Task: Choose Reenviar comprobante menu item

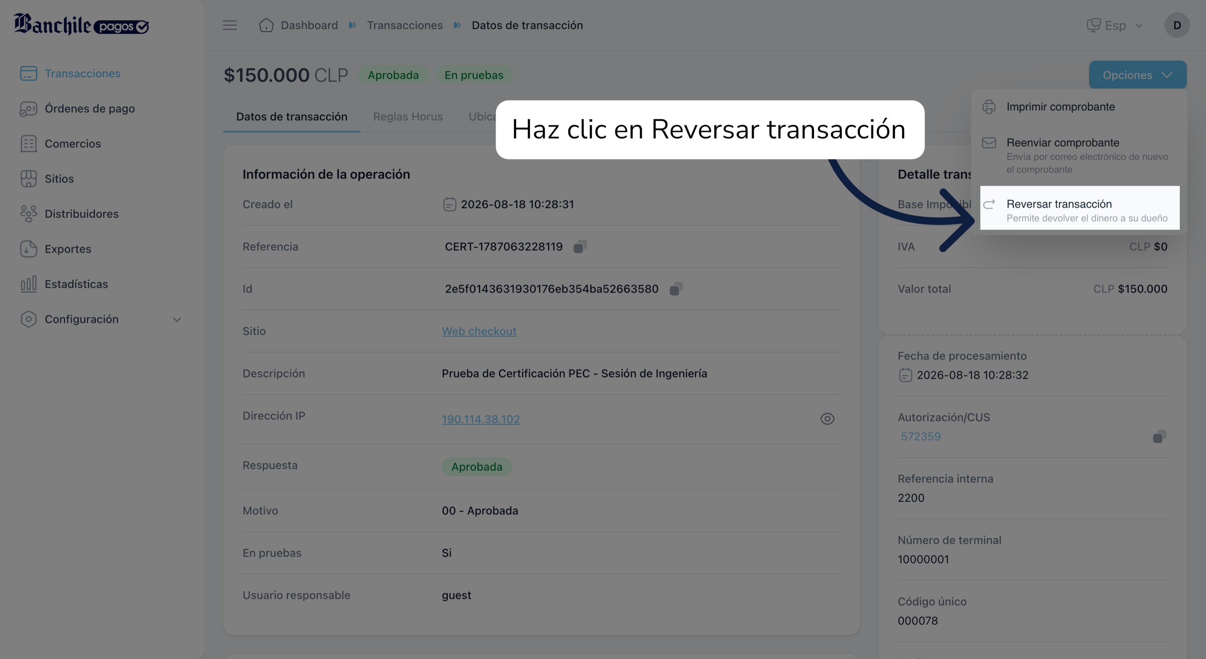Action: click(x=1079, y=155)
